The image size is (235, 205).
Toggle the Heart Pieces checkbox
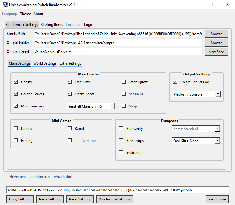pos(69,94)
